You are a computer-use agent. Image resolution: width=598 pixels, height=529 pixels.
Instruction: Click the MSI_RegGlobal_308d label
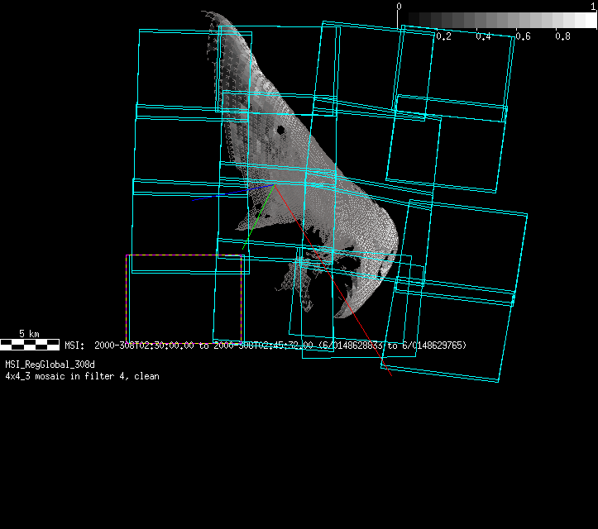pyautogui.click(x=50, y=365)
